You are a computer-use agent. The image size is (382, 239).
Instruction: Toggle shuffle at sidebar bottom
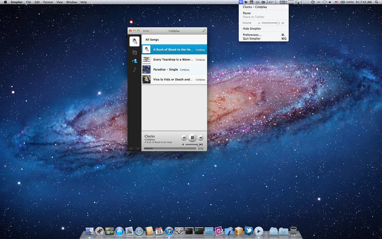(138, 148)
